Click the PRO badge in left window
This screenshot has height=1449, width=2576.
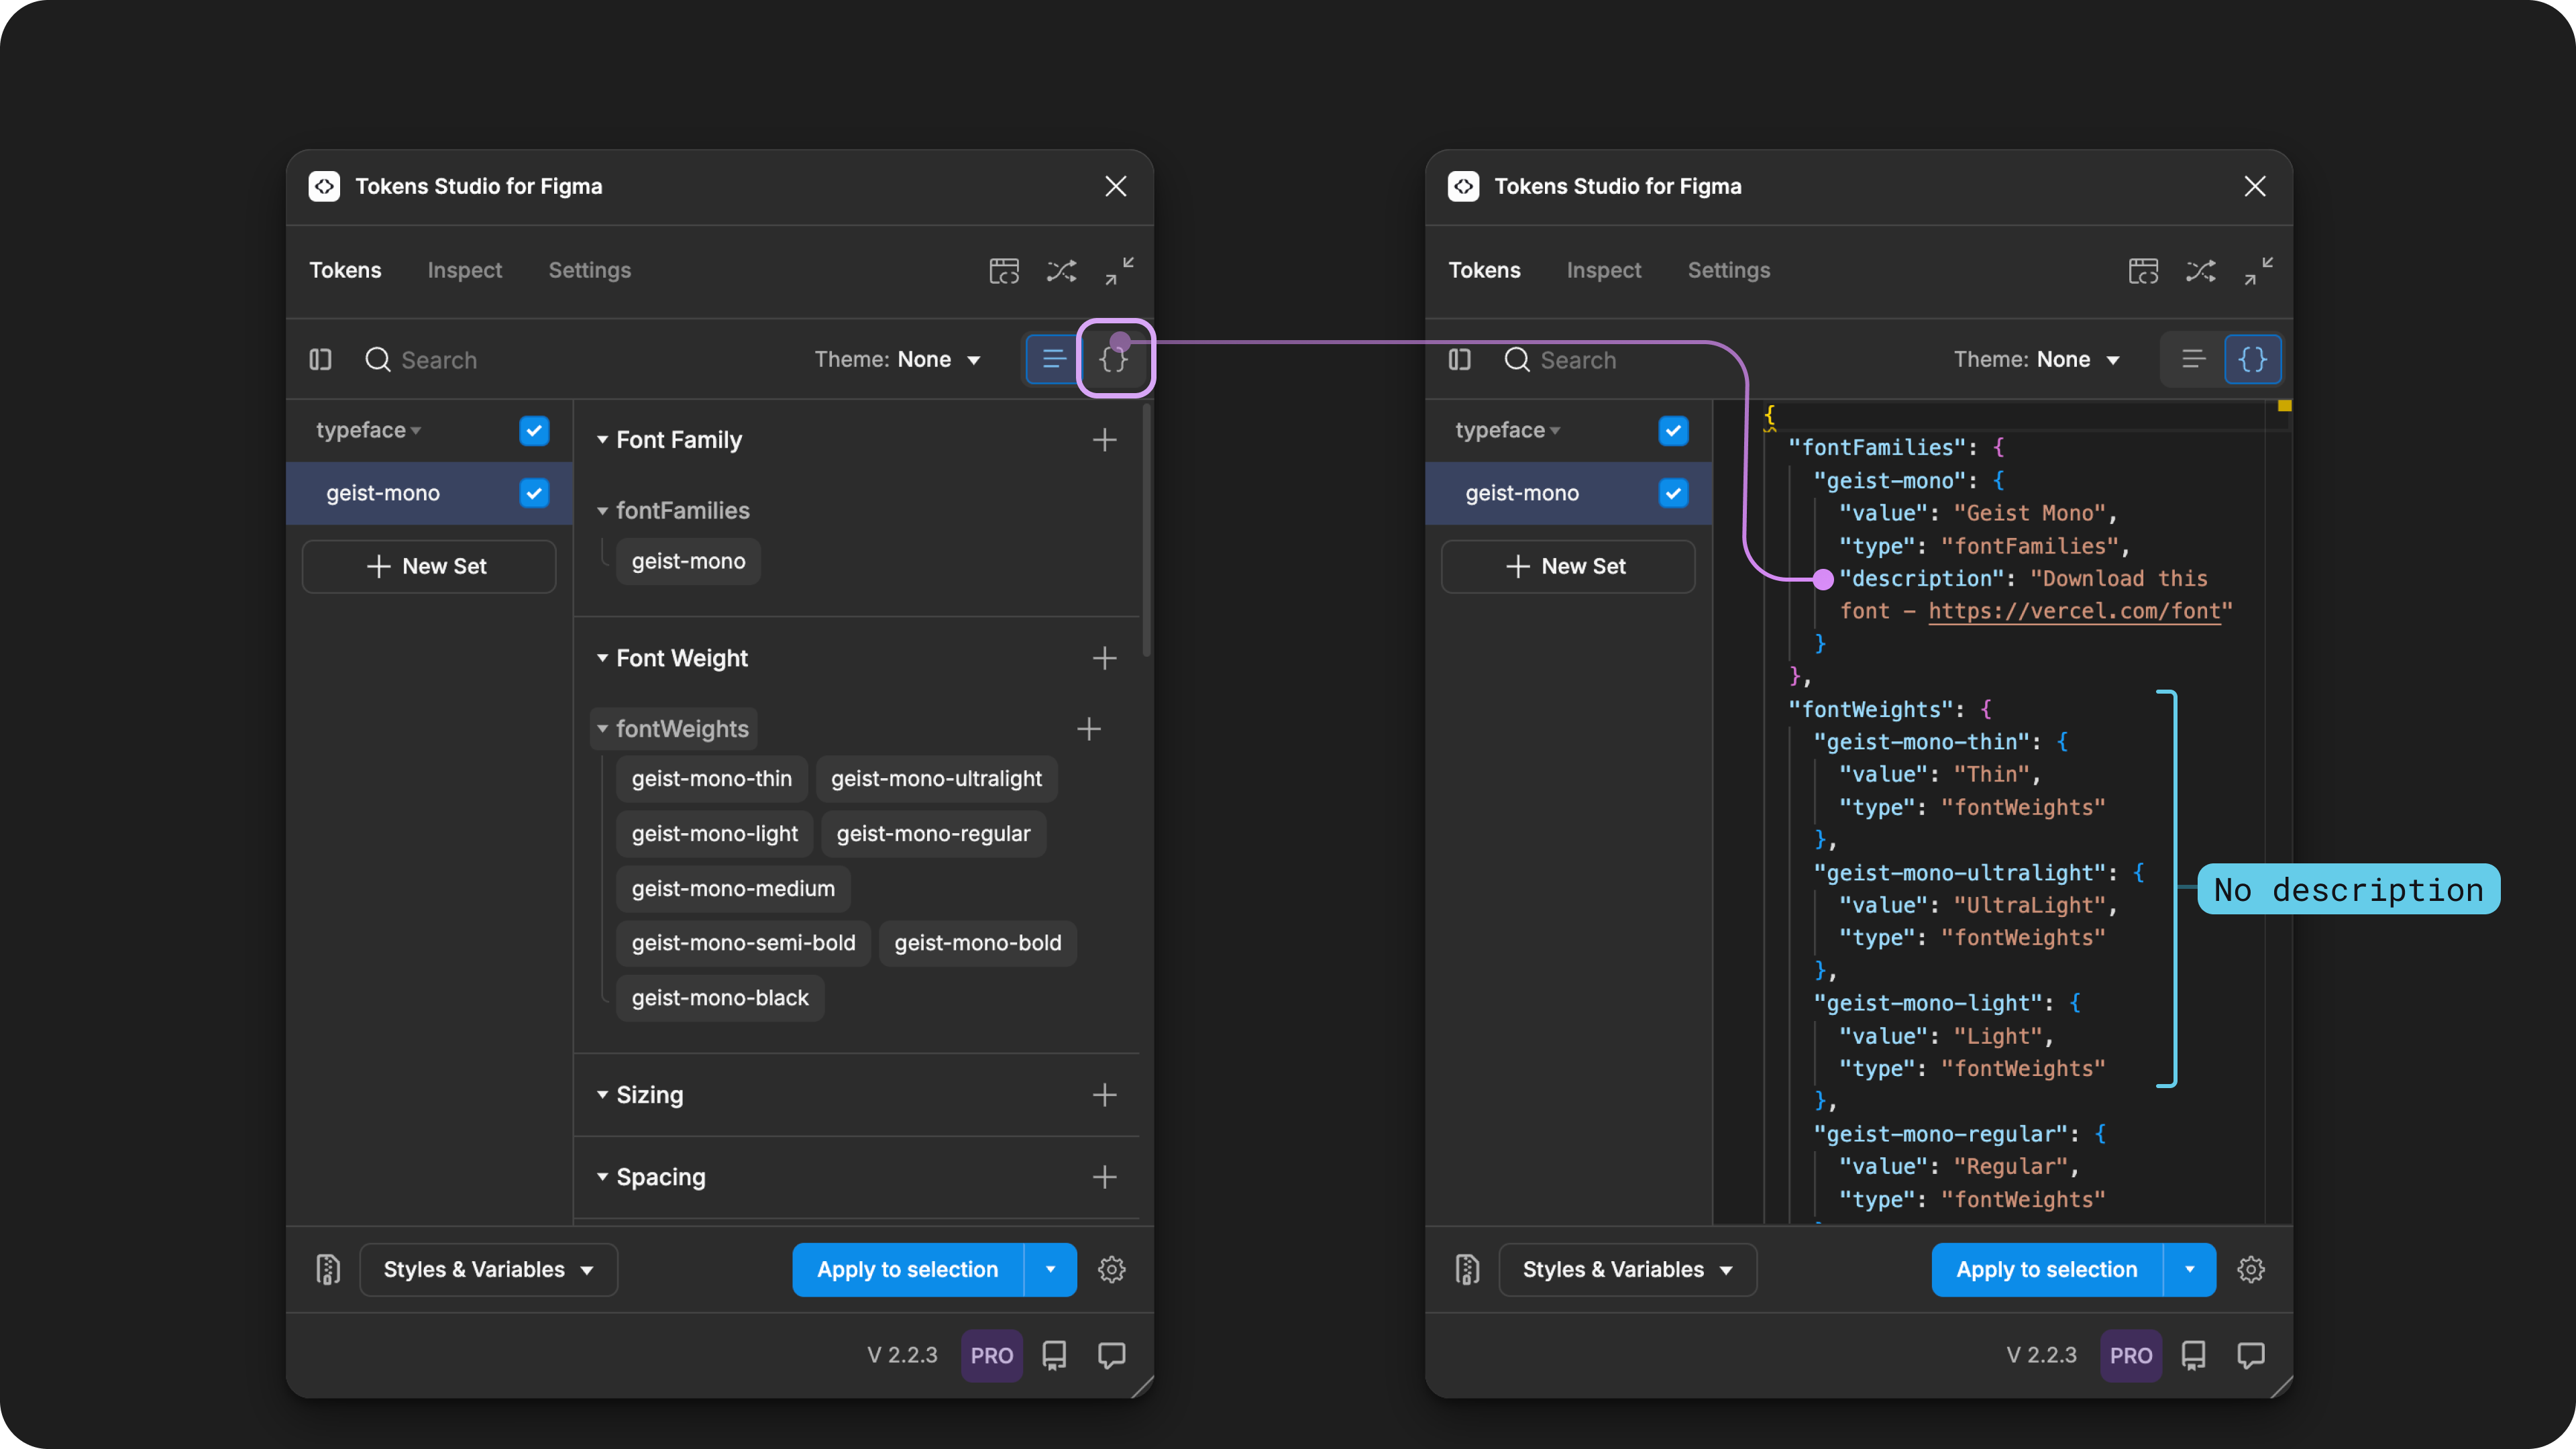pos(992,1355)
